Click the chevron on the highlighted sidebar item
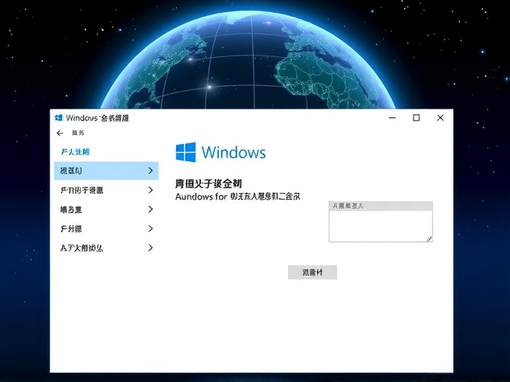Image resolution: width=510 pixels, height=382 pixels. pyautogui.click(x=150, y=171)
